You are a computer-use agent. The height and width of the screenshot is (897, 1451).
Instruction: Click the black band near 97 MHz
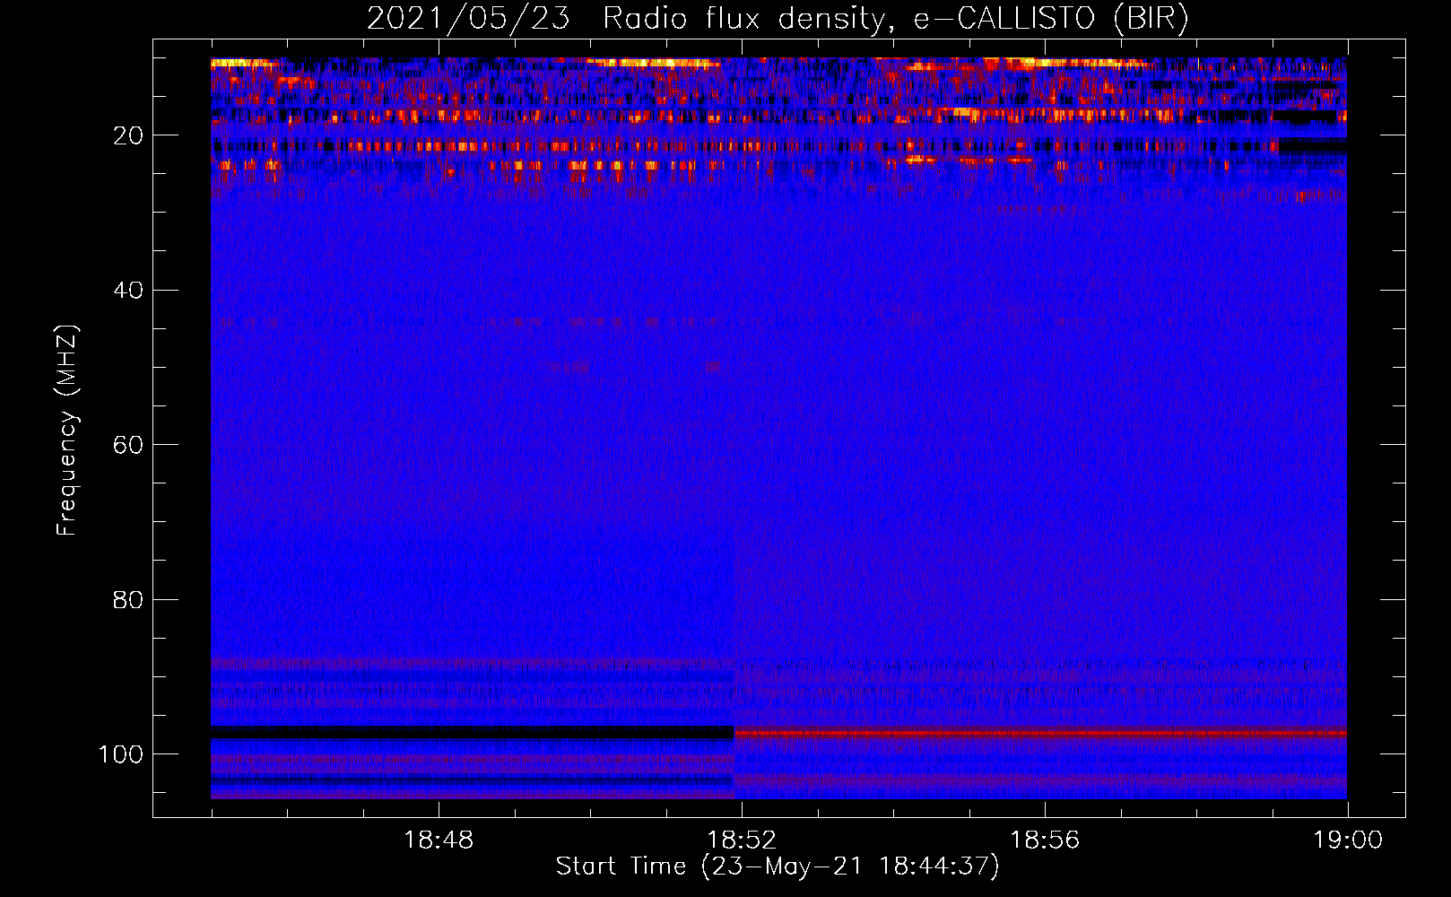473,733
